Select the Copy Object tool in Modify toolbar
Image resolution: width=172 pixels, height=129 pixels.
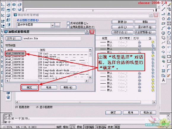(169, 9)
